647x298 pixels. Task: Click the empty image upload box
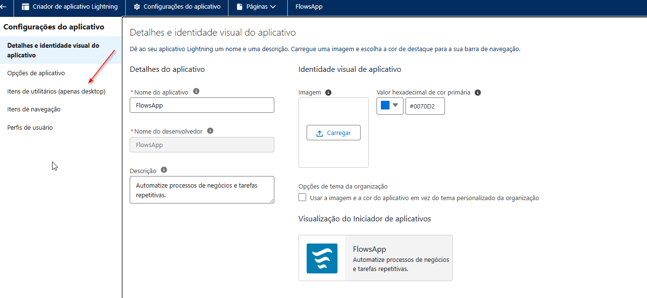pos(334,133)
